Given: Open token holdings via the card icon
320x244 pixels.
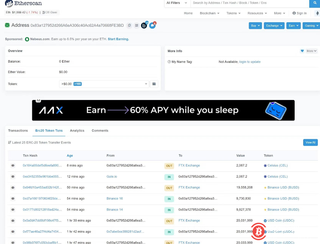Looking at the screenshot, I should [x=154, y=84].
